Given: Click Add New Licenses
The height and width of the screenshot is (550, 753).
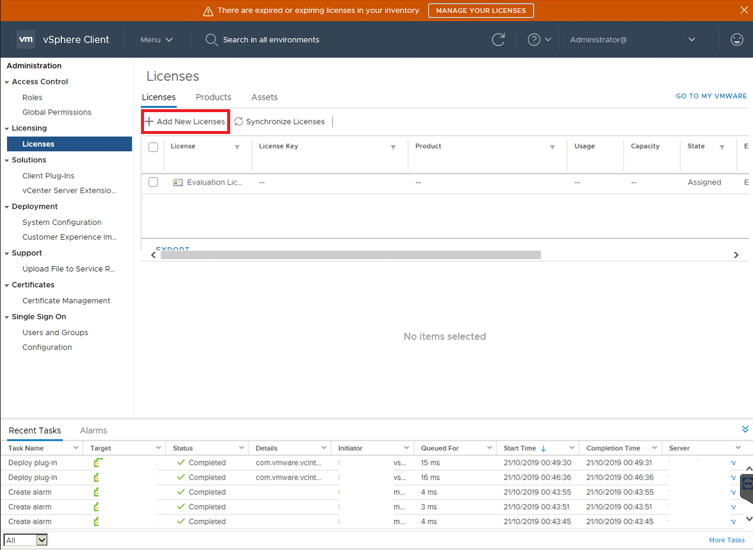Looking at the screenshot, I should click(185, 122).
